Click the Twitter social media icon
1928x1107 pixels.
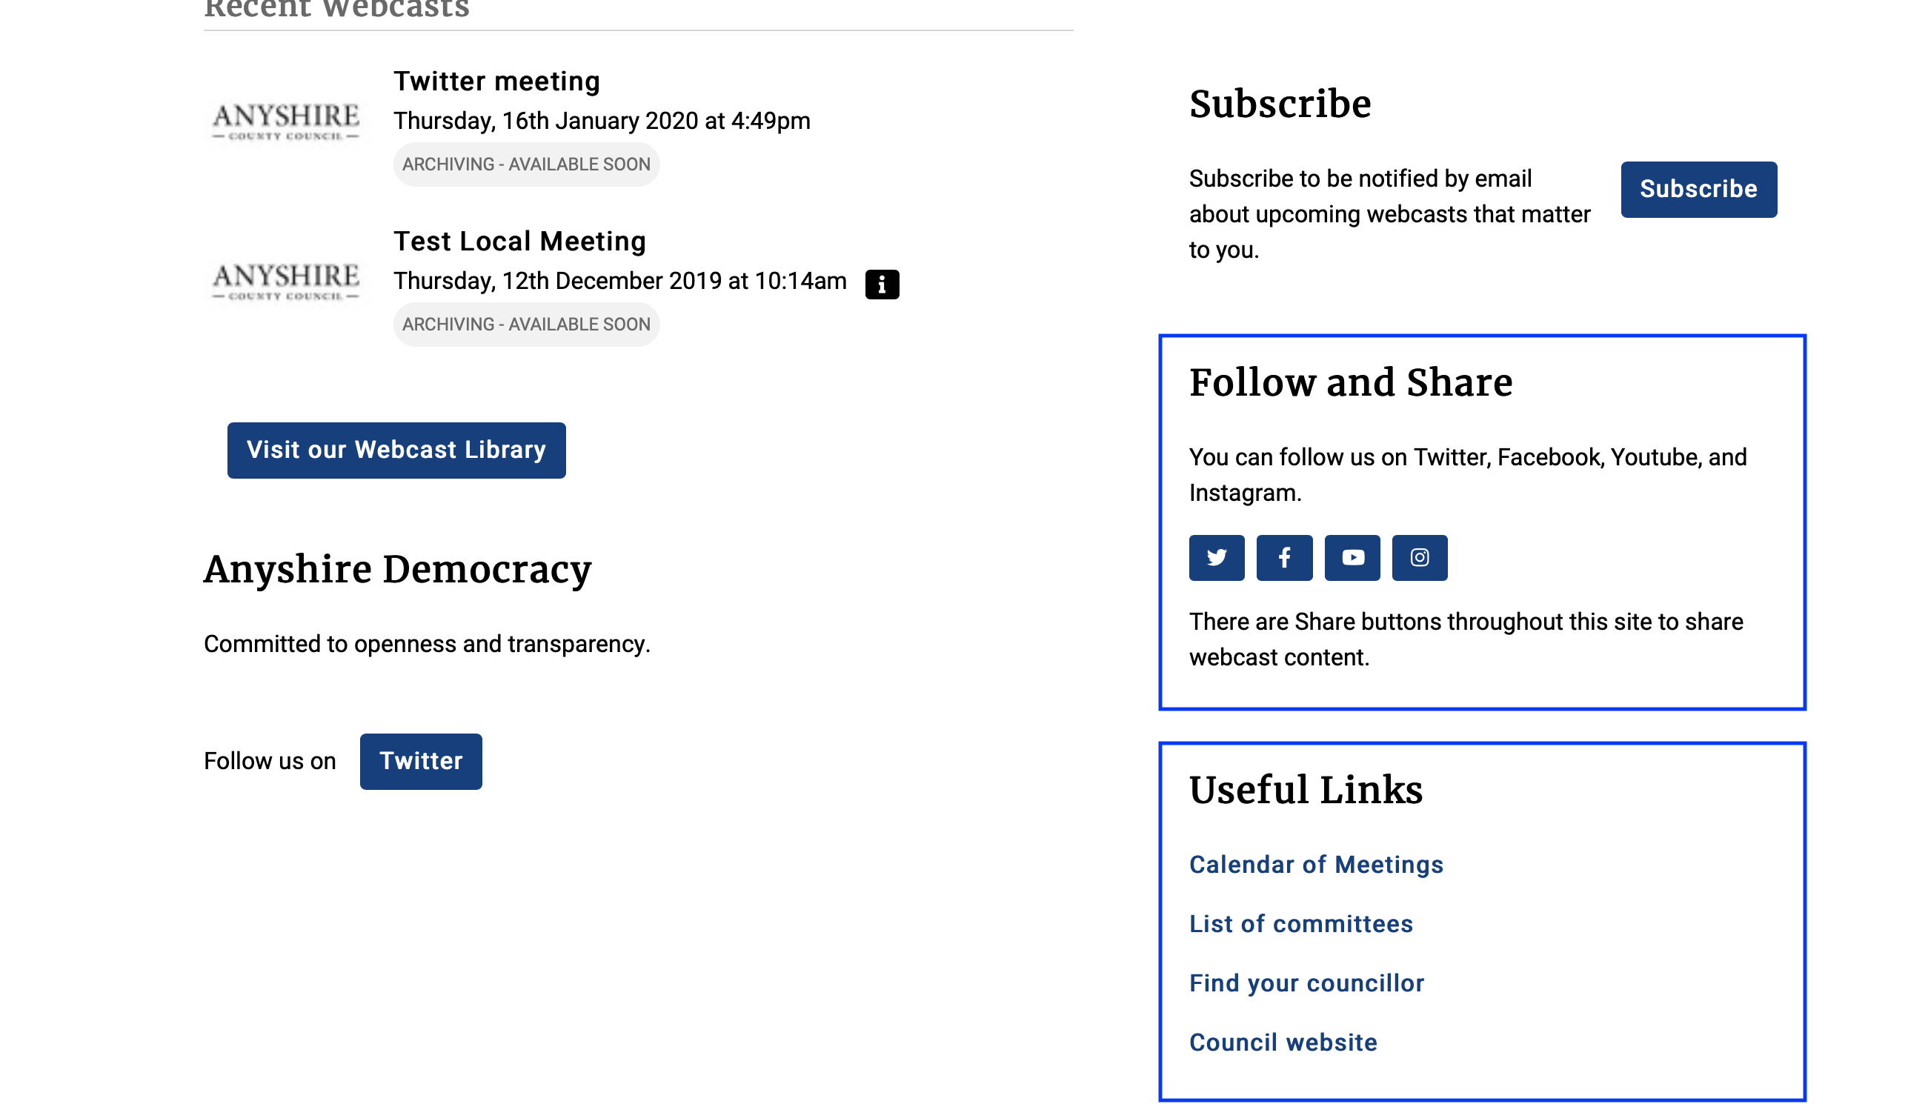coord(1216,556)
